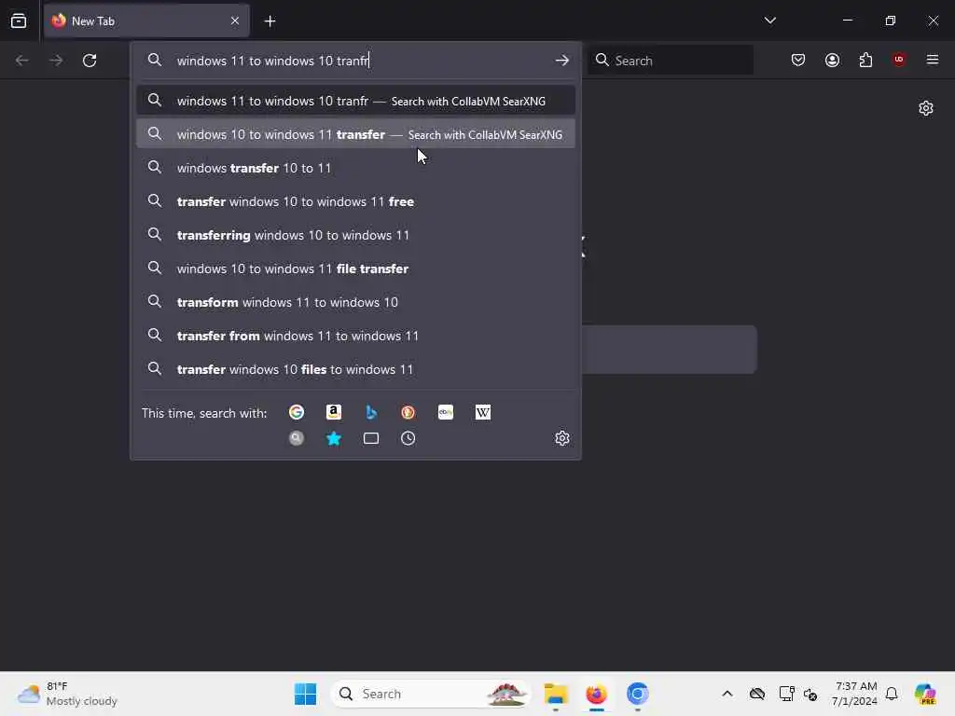This screenshot has height=716, width=955.
Task: Search open tabs using the tab icon
Action: 371,438
